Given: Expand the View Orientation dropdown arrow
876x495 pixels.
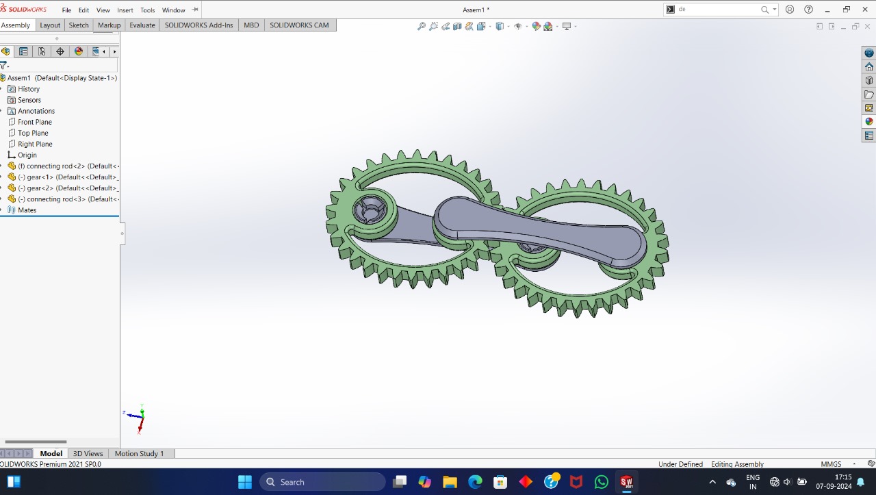Looking at the screenshot, I should coord(489,27).
